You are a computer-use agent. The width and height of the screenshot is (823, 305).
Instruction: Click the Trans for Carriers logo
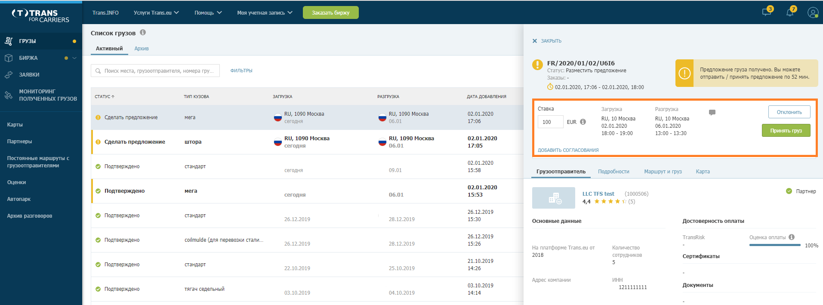pyautogui.click(x=40, y=15)
